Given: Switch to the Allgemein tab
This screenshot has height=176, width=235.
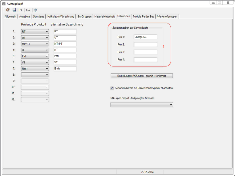Looking at the screenshot, I should tap(10, 16).
